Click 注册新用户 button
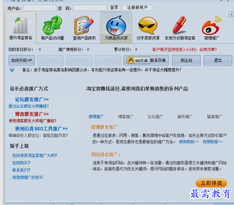 [137, 8]
